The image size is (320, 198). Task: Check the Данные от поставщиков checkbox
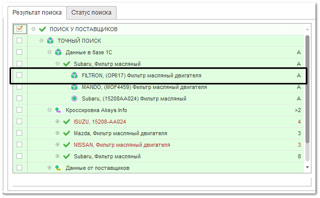tap(20, 167)
